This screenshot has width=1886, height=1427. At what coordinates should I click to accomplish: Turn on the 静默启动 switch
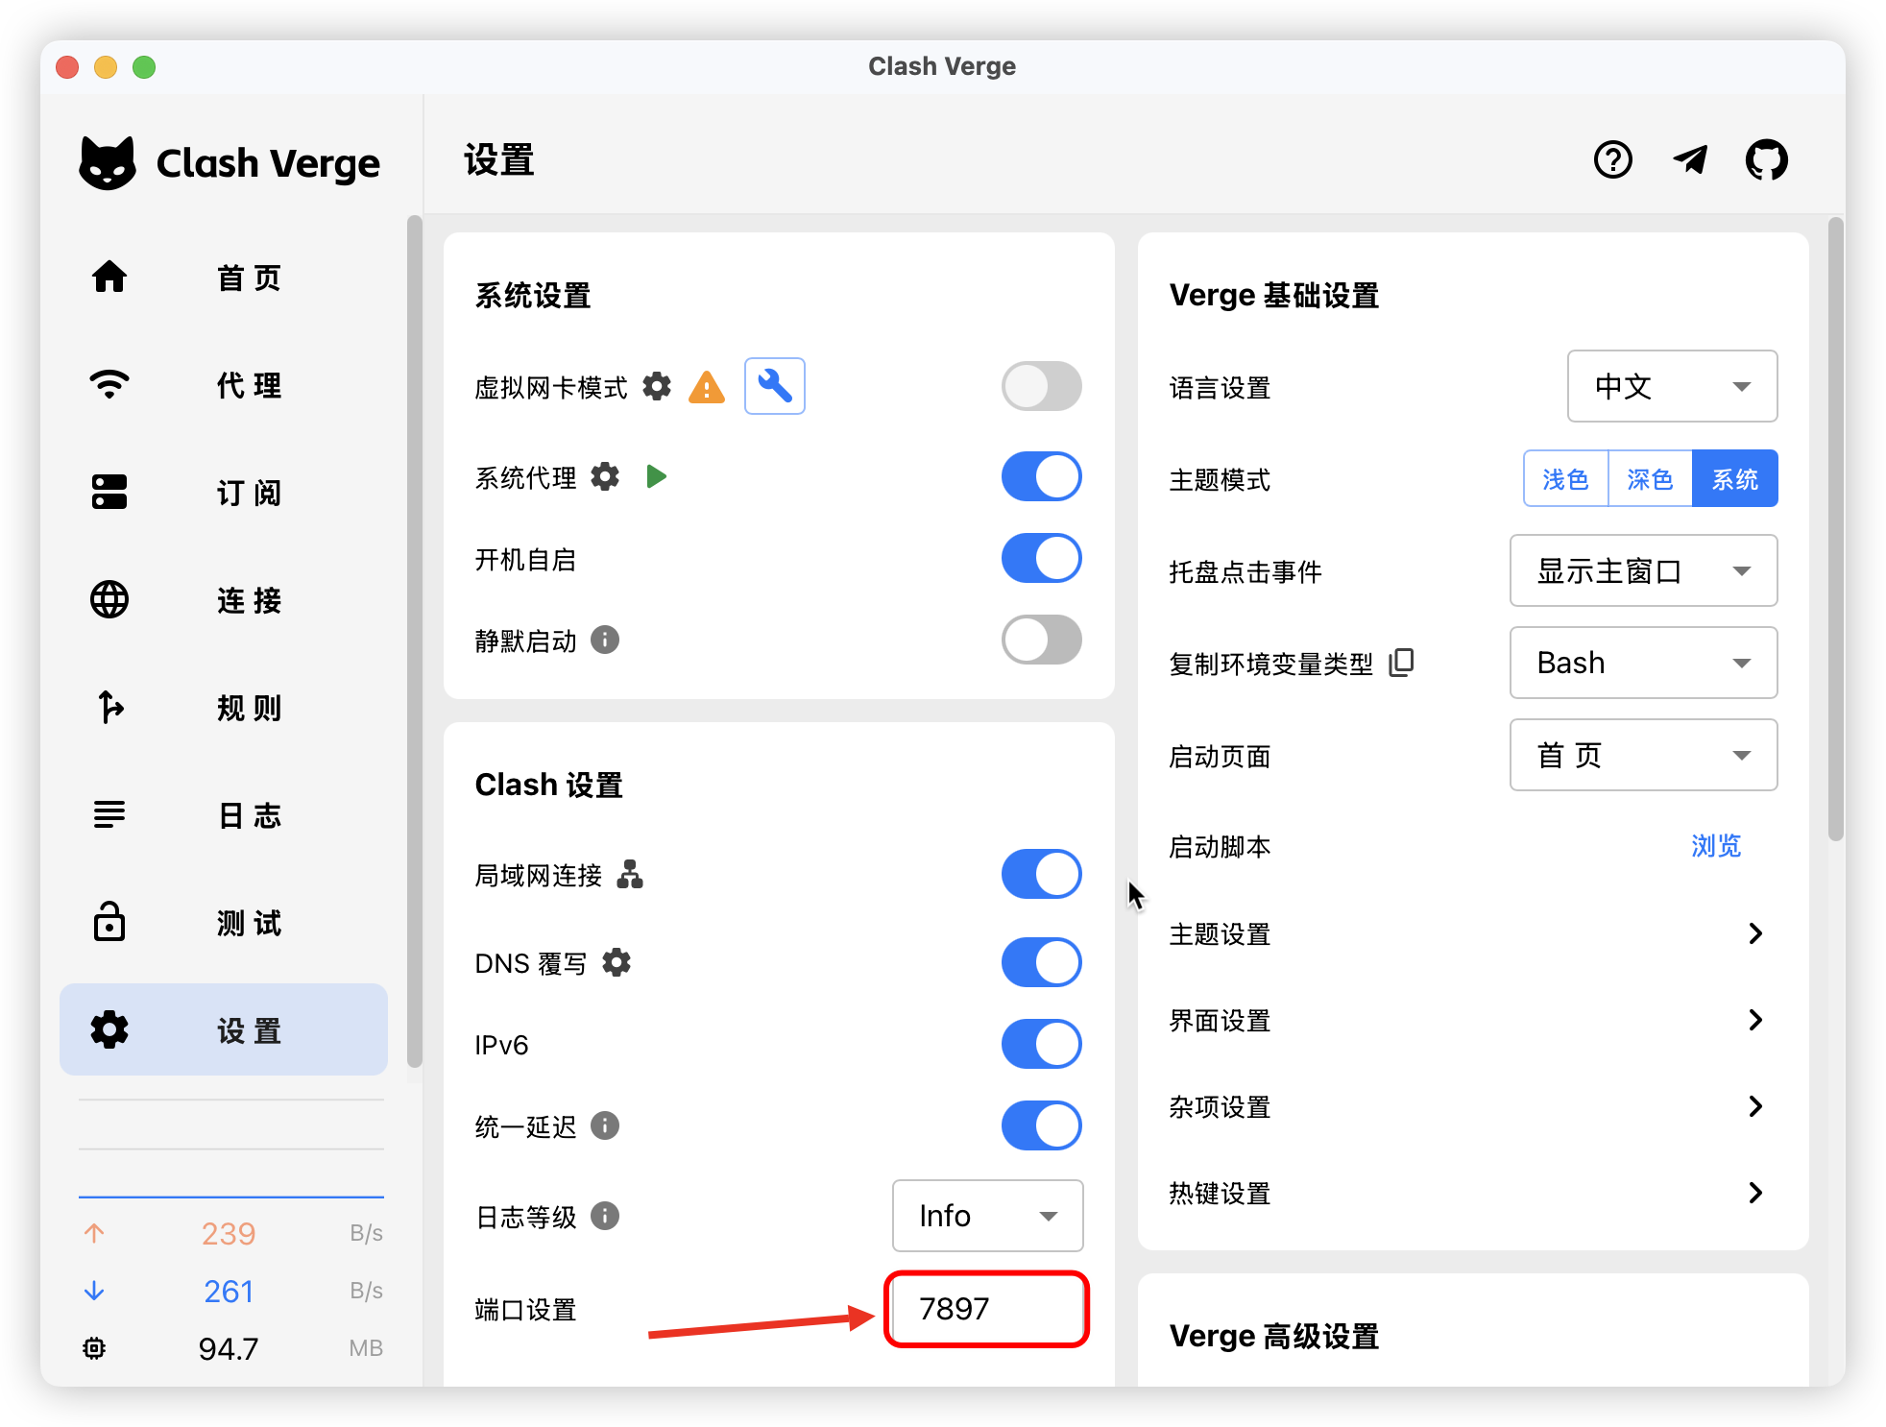tap(1041, 640)
